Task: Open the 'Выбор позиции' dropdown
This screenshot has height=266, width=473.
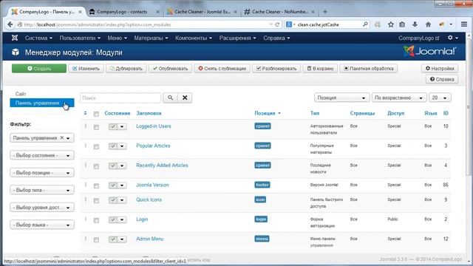Action: point(42,173)
